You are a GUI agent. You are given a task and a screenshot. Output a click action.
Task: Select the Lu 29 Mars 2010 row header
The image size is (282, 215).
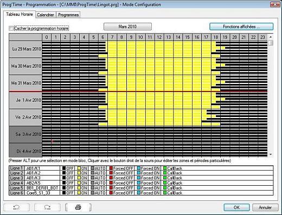point(25,49)
